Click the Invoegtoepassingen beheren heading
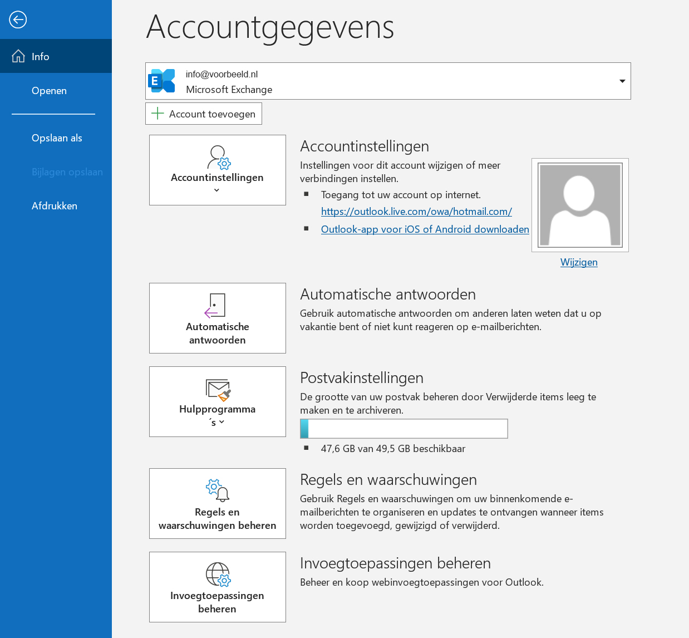This screenshot has height=638, width=689. (396, 563)
